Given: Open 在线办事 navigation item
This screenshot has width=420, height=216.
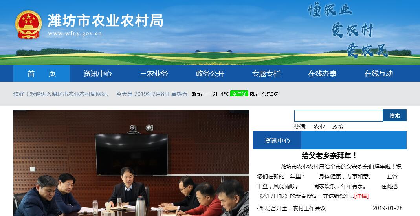Looking at the screenshot, I should [x=323, y=73].
